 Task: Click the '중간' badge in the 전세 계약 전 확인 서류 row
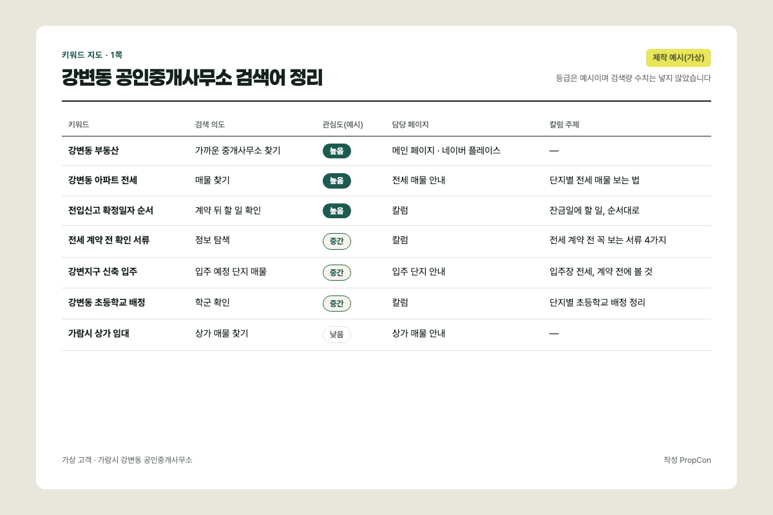click(x=337, y=241)
